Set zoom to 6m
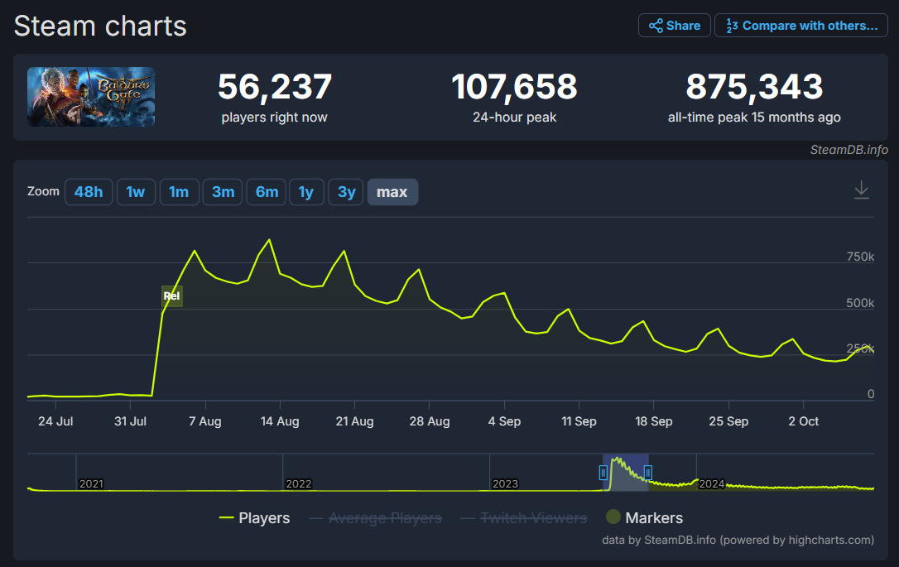Screen dimensions: 899x567 tap(267, 192)
